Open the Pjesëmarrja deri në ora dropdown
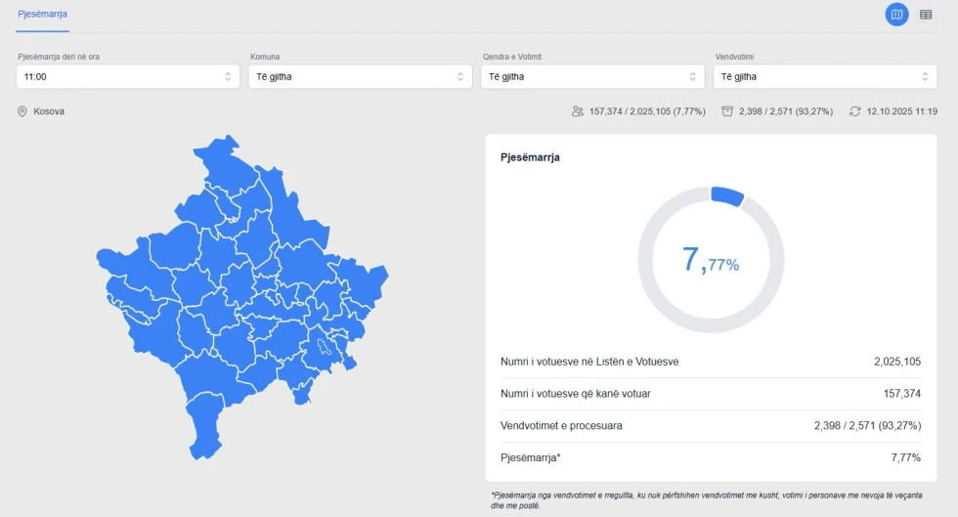Screen dimensions: 958x517 128,77
